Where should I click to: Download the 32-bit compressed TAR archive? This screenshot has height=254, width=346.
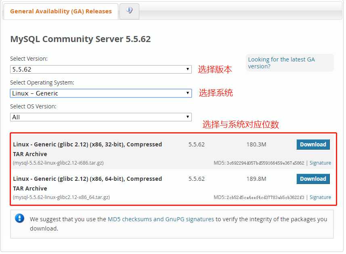313,144
